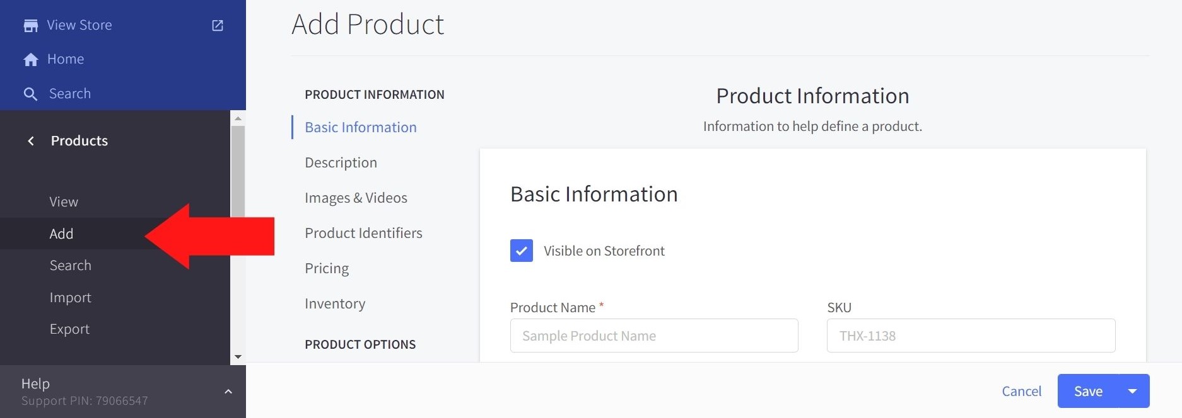This screenshot has height=418, width=1182.
Task: Click the back chevron beside Products
Action: coord(31,141)
